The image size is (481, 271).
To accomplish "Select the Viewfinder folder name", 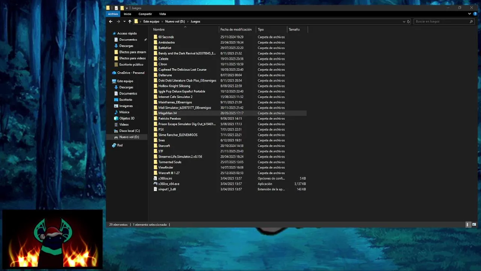I will coord(166,167).
